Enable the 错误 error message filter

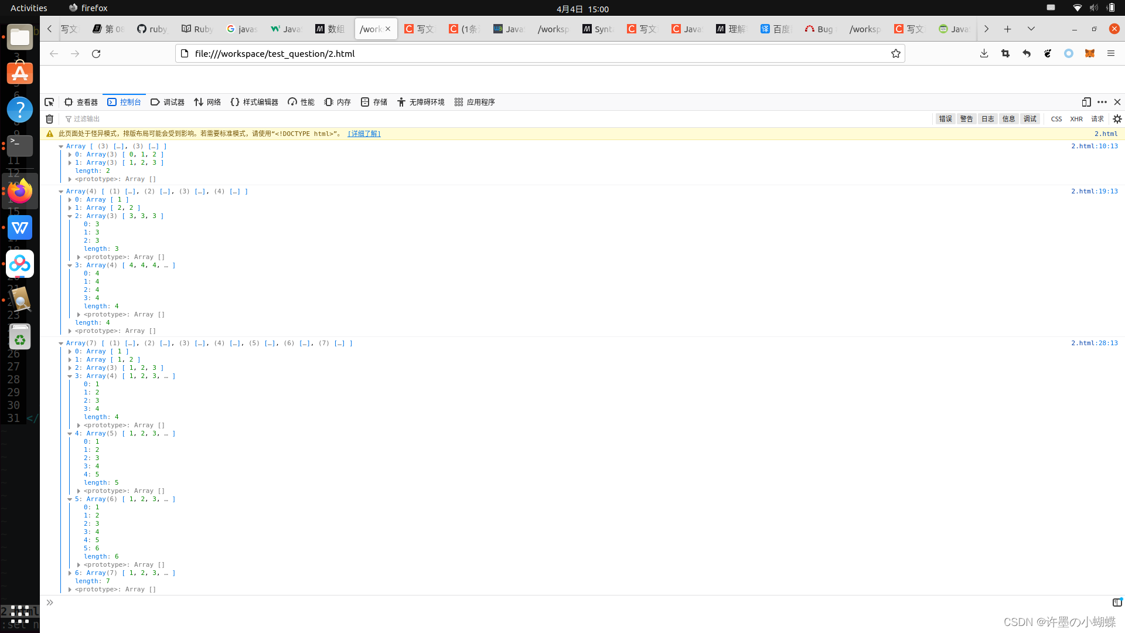[945, 119]
